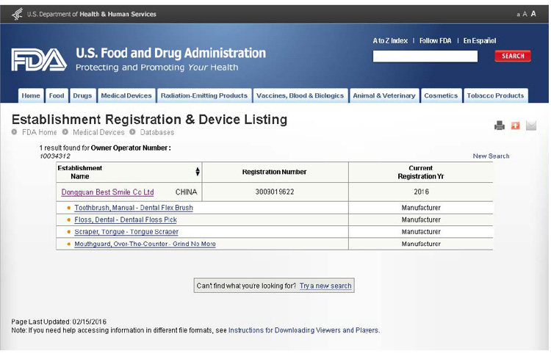Select the smallest text size a

518,15
